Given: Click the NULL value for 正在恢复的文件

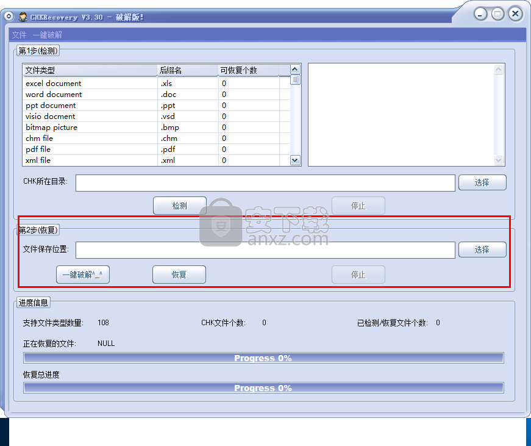Looking at the screenshot, I should tap(106, 343).
